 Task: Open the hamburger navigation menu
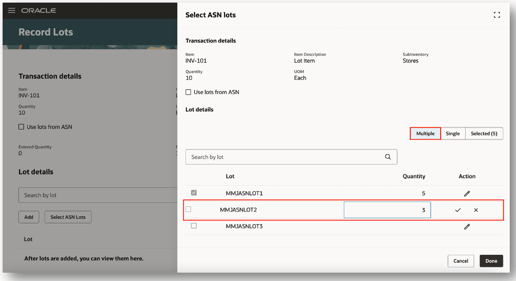click(12, 10)
